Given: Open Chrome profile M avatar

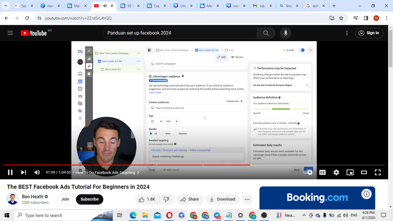Looking at the screenshot, I should (x=376, y=18).
